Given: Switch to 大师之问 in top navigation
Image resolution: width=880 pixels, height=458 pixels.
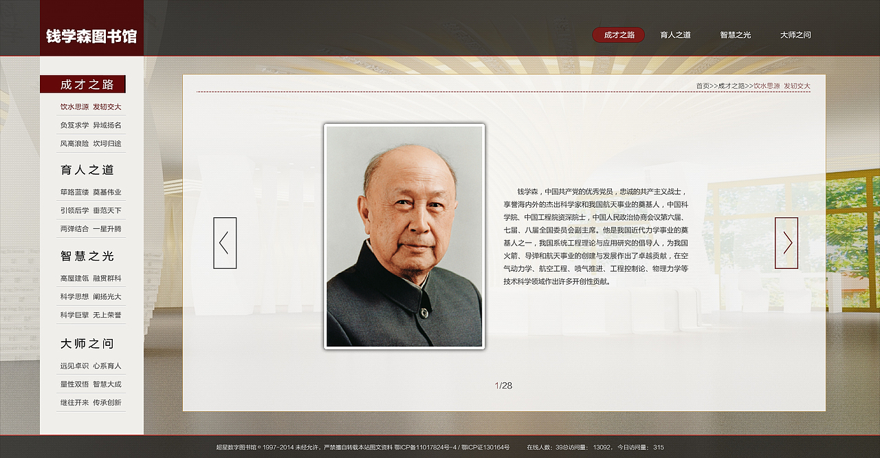Looking at the screenshot, I should coord(795,34).
